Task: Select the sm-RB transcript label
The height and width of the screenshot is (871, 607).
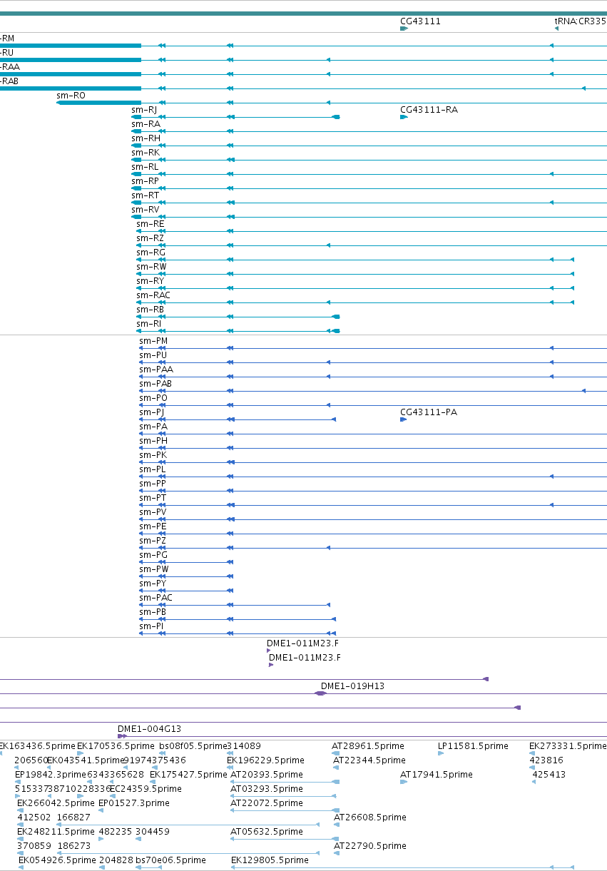Action: 150,310
